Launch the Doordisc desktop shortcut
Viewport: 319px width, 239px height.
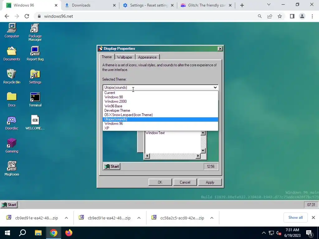(x=12, y=123)
